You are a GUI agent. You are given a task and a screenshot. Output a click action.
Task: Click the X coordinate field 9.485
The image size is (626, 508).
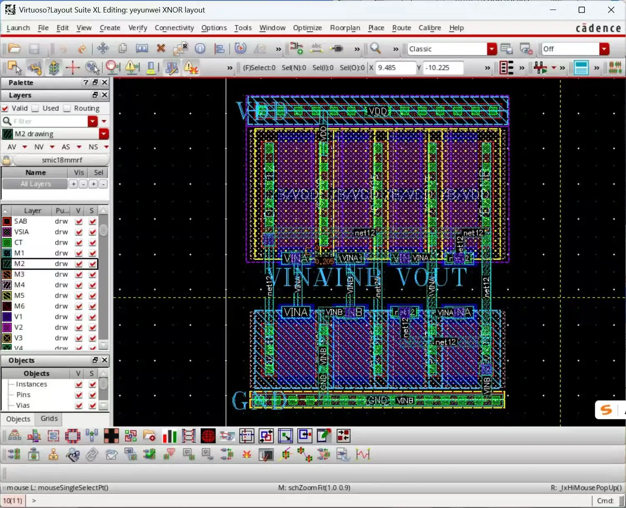click(x=395, y=68)
